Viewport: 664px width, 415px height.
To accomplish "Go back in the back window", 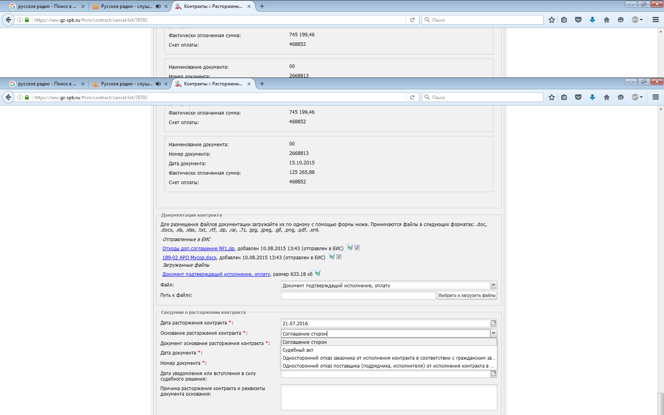I will 8,20.
